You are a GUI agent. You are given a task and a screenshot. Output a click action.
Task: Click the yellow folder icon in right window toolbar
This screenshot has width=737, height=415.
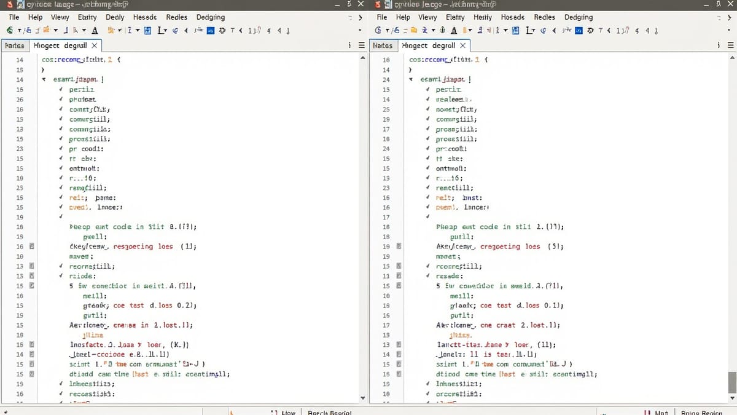pos(414,31)
